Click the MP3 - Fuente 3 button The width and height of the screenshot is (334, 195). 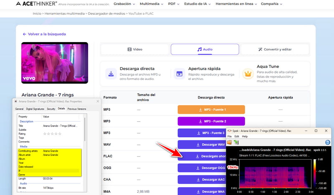(x=202, y=133)
